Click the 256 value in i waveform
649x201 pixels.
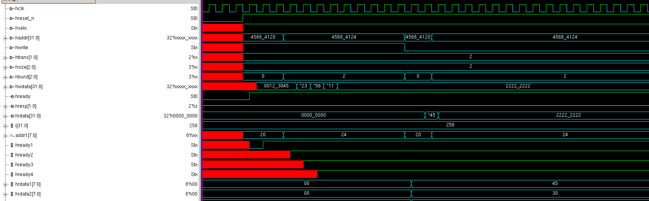point(450,125)
